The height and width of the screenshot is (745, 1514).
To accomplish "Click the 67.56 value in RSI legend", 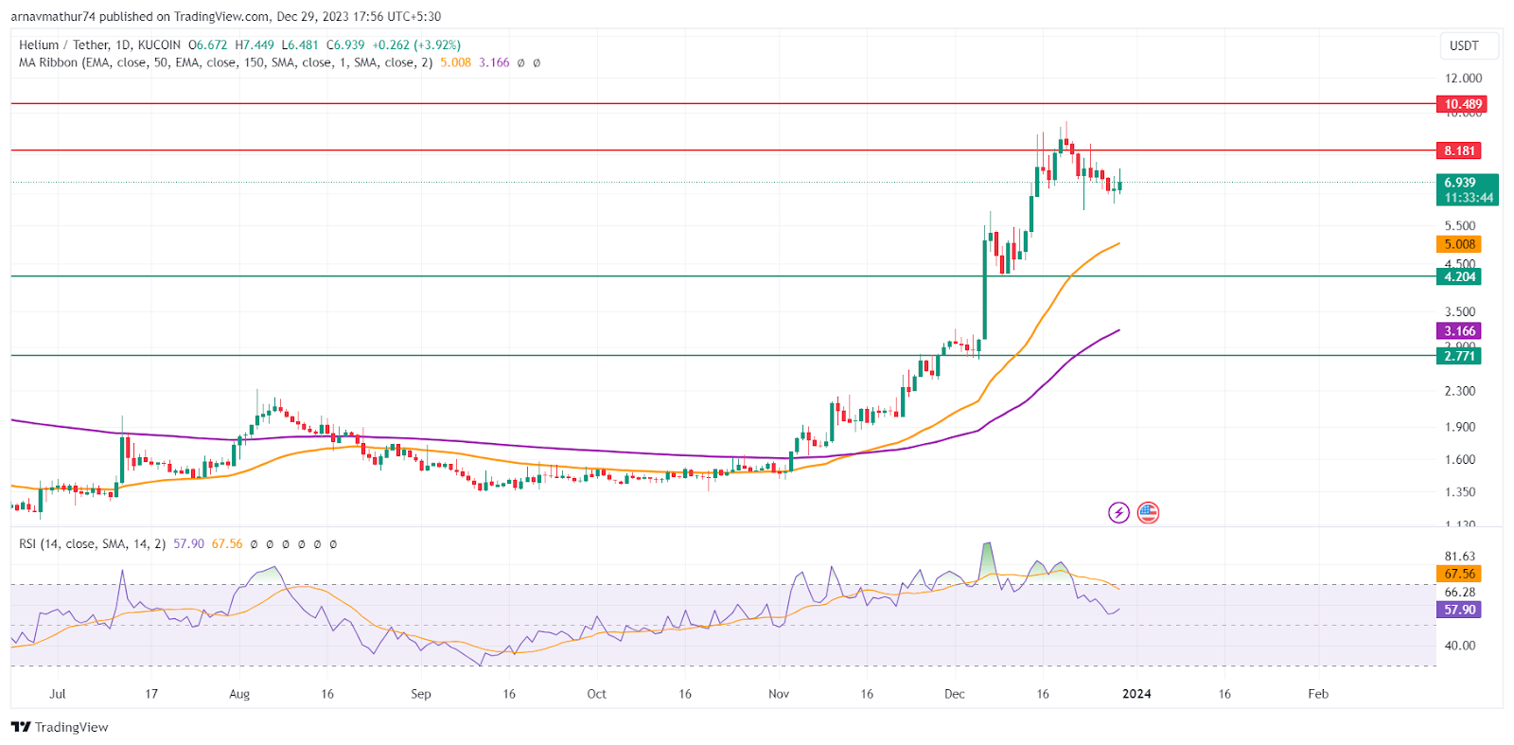I will 227,544.
